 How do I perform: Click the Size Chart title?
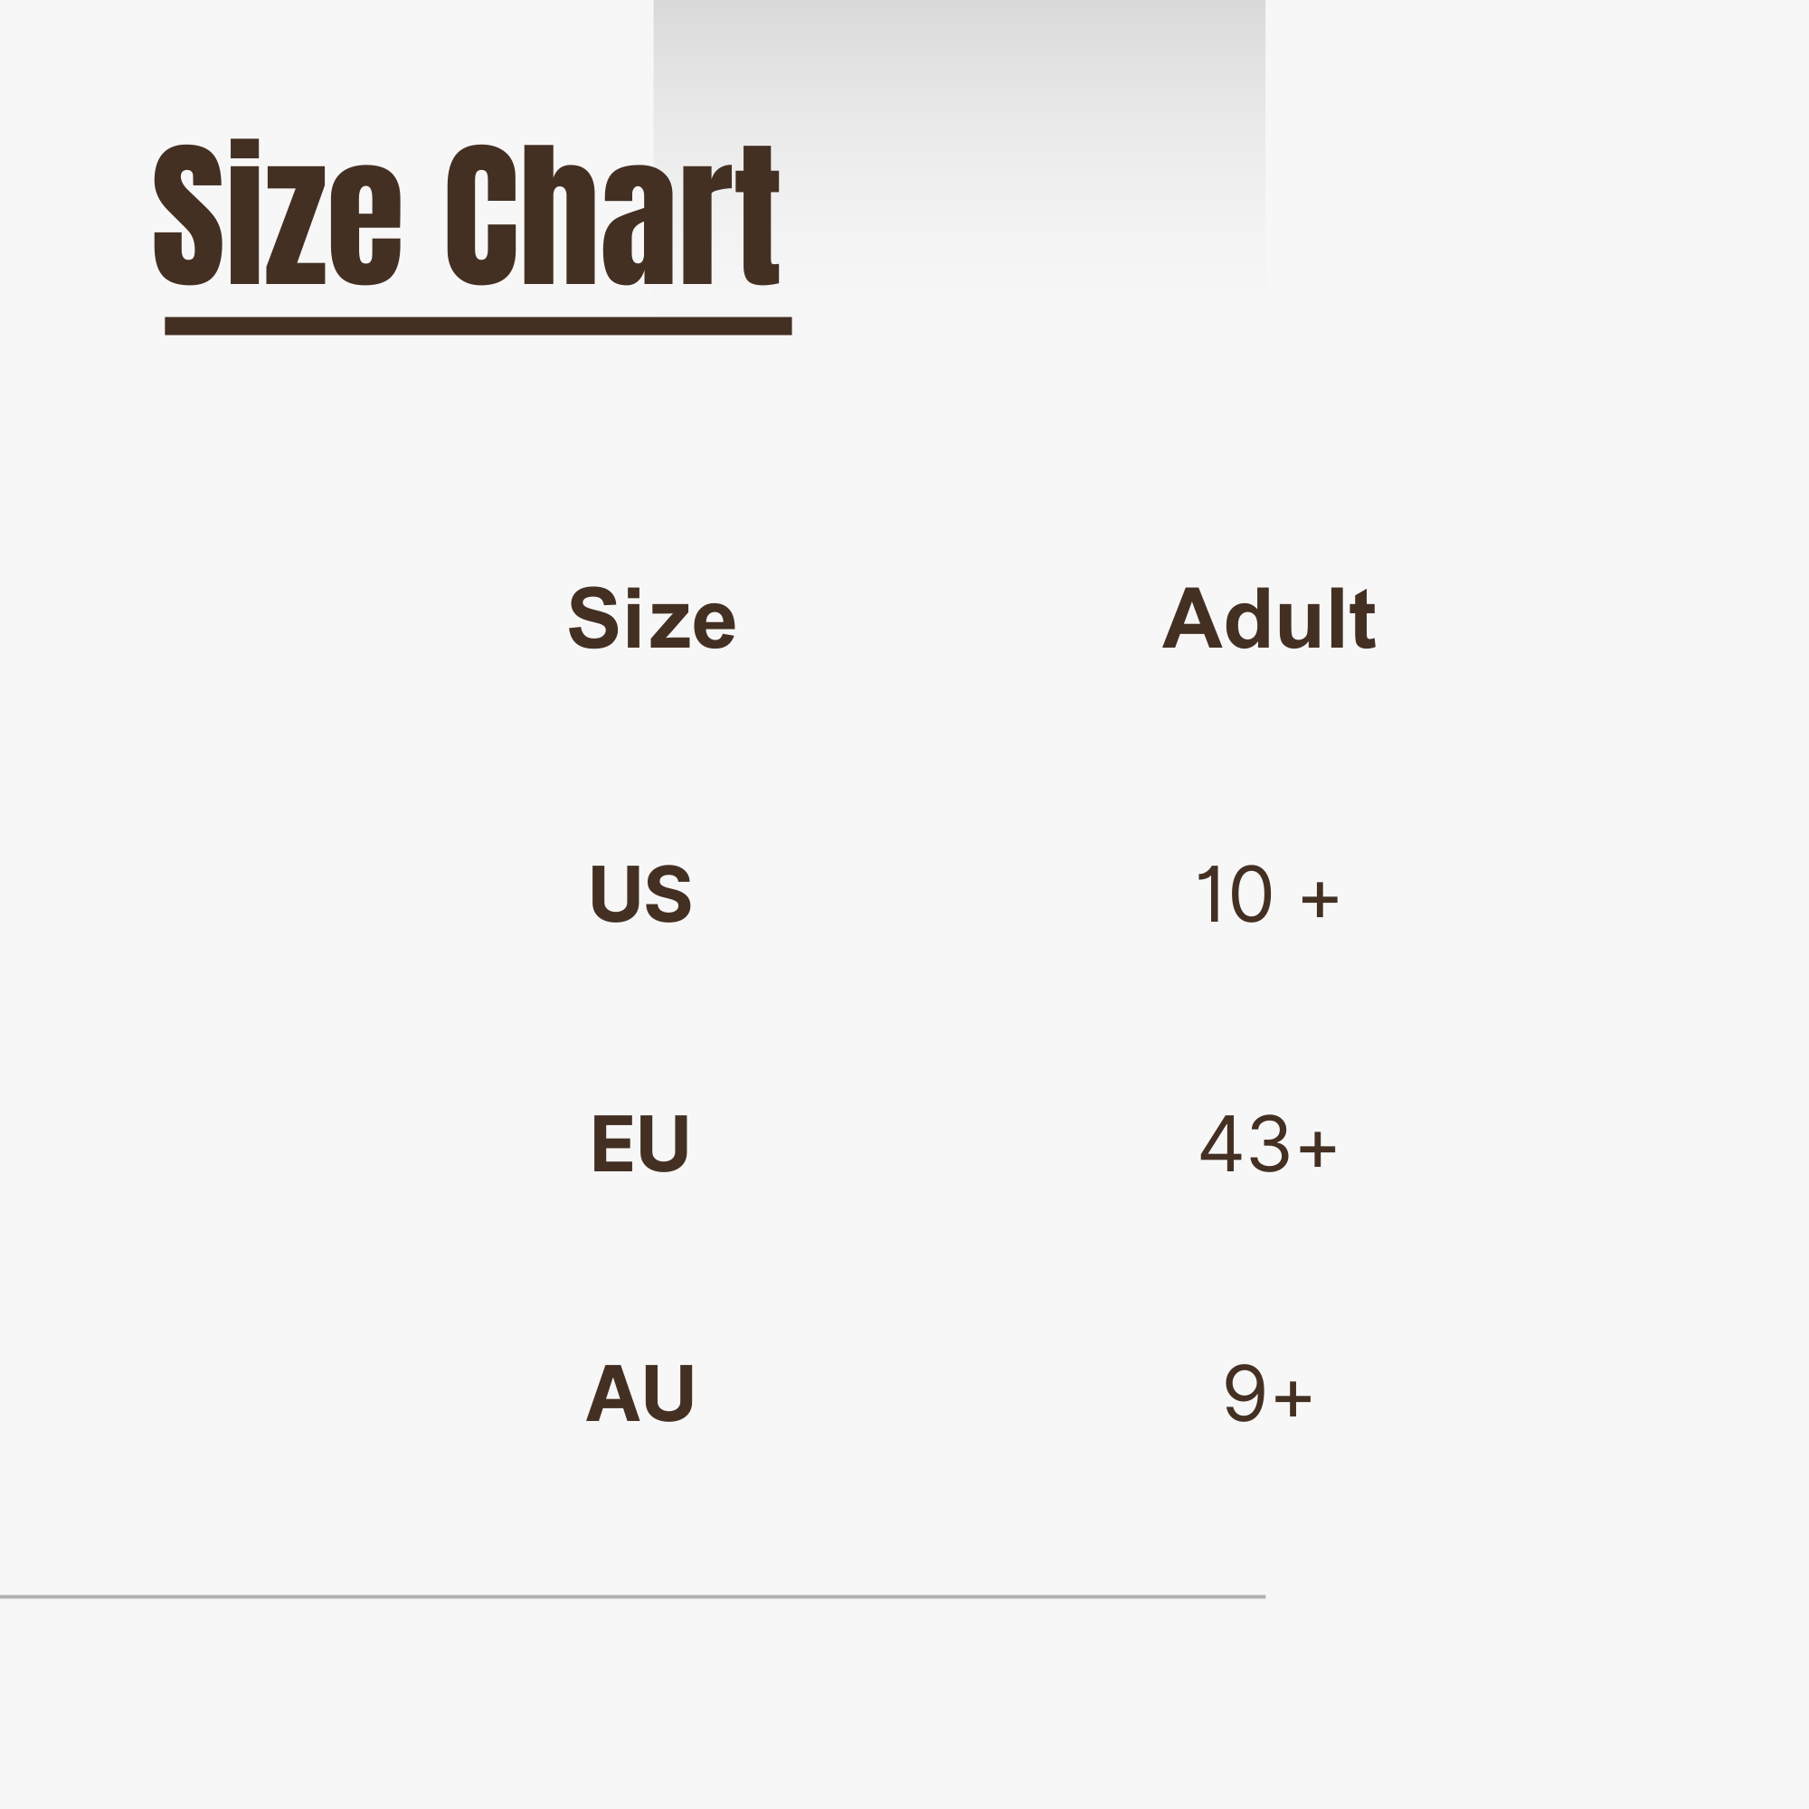[467, 213]
